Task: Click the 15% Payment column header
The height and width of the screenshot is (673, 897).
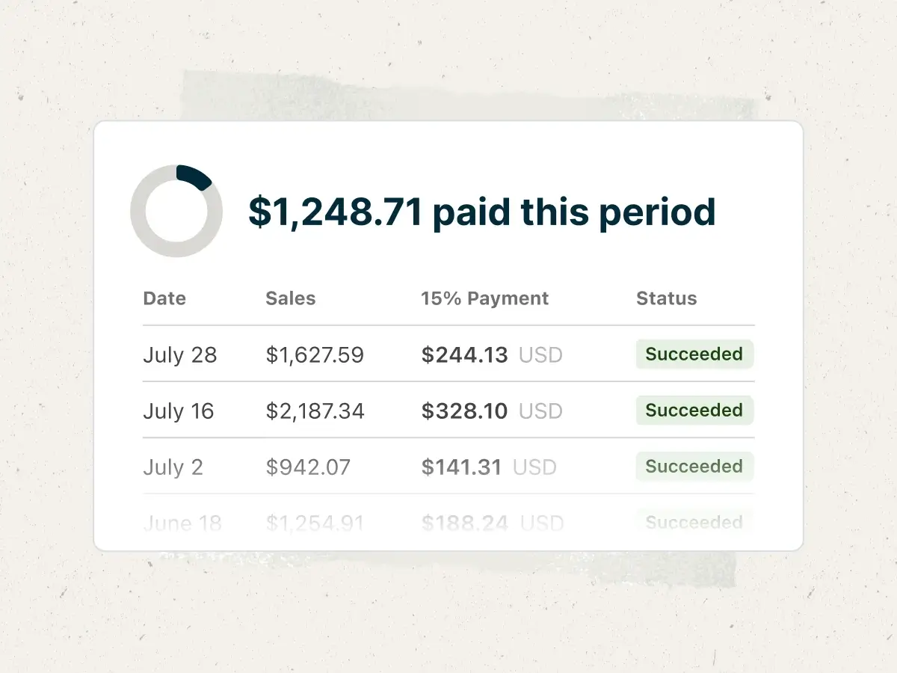Action: click(484, 298)
